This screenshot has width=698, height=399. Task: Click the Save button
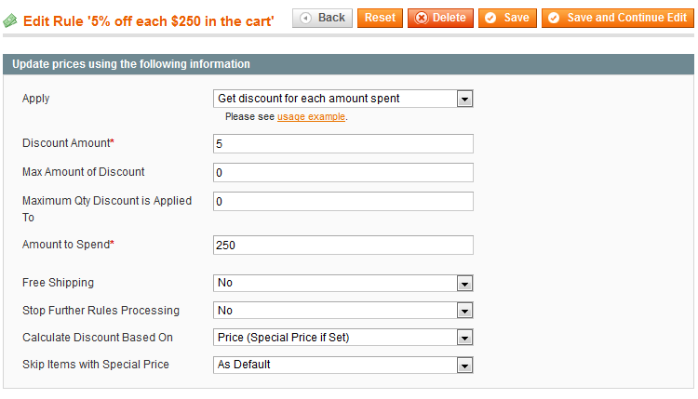pos(507,18)
